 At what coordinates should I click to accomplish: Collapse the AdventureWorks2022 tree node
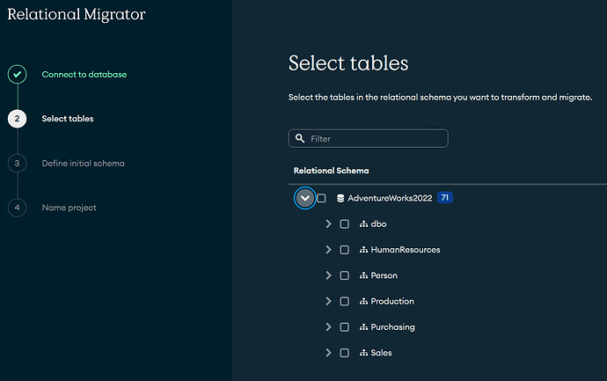coord(304,198)
